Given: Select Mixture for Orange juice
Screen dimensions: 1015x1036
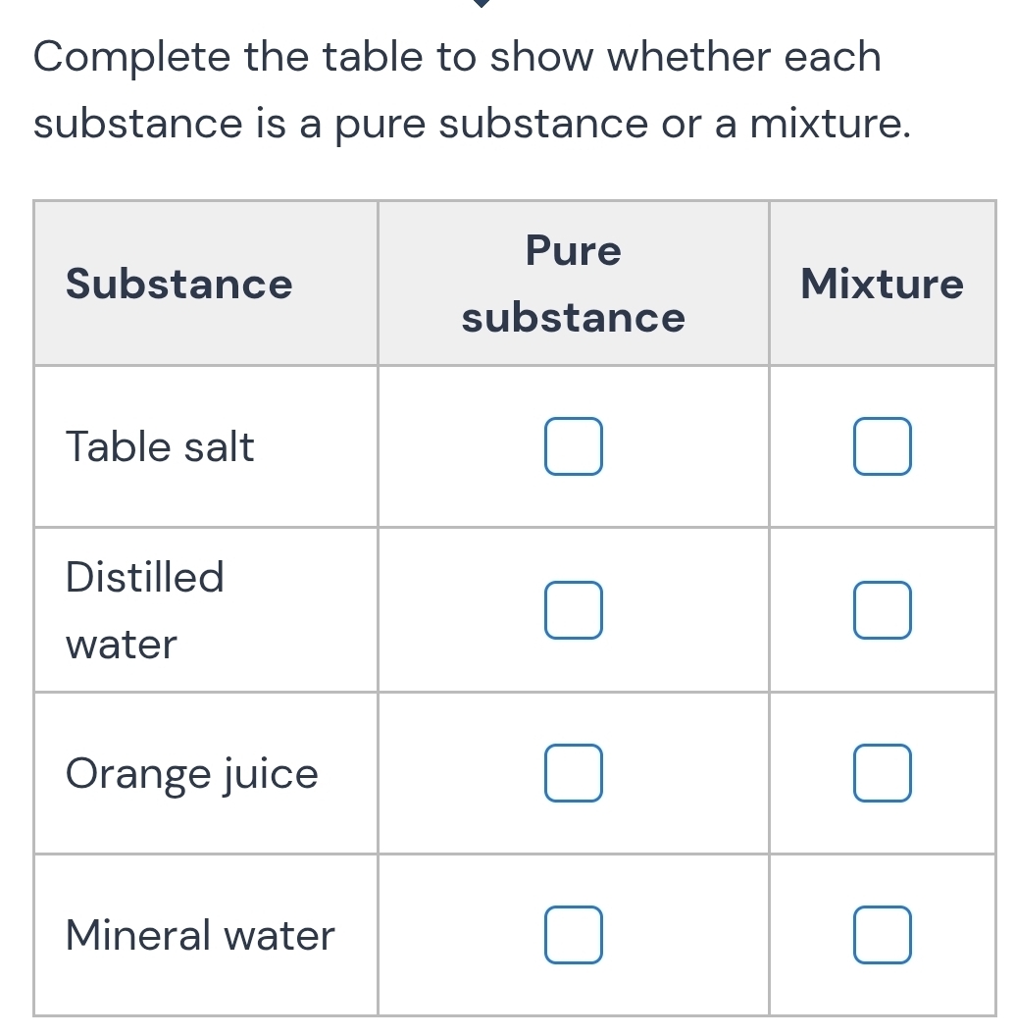Looking at the screenshot, I should [x=881, y=772].
